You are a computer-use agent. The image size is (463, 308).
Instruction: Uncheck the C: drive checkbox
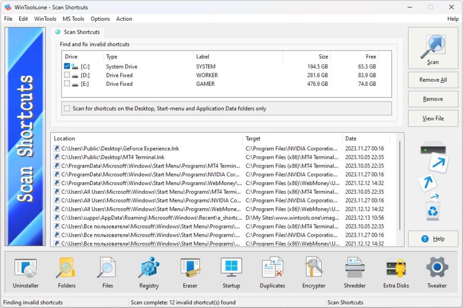click(x=67, y=66)
